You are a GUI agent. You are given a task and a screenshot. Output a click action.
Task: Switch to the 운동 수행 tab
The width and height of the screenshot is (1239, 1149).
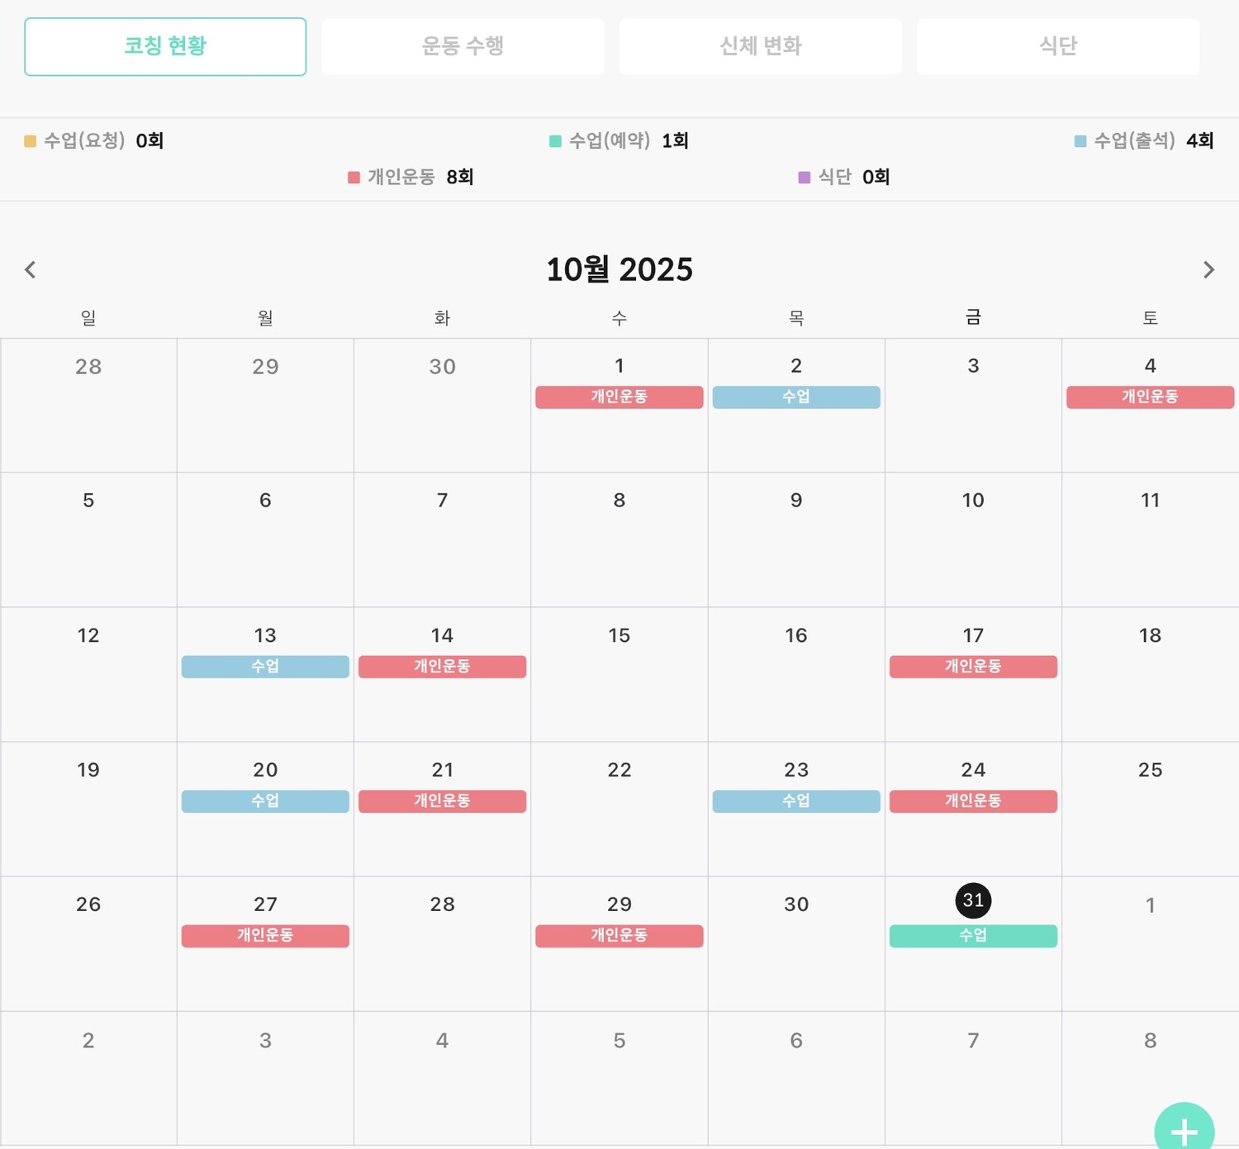(463, 46)
